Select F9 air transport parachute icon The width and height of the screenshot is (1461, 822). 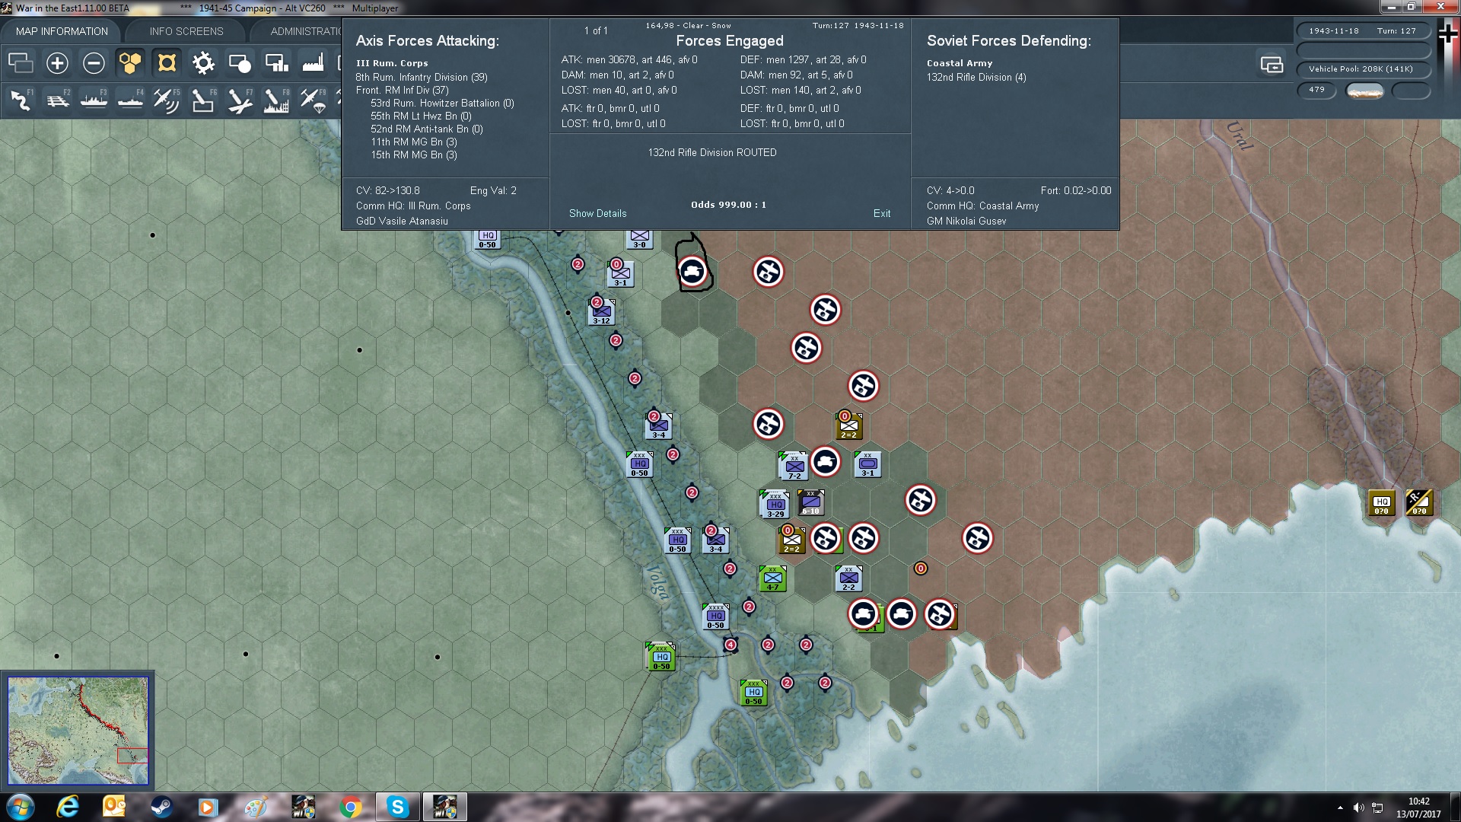tap(313, 100)
